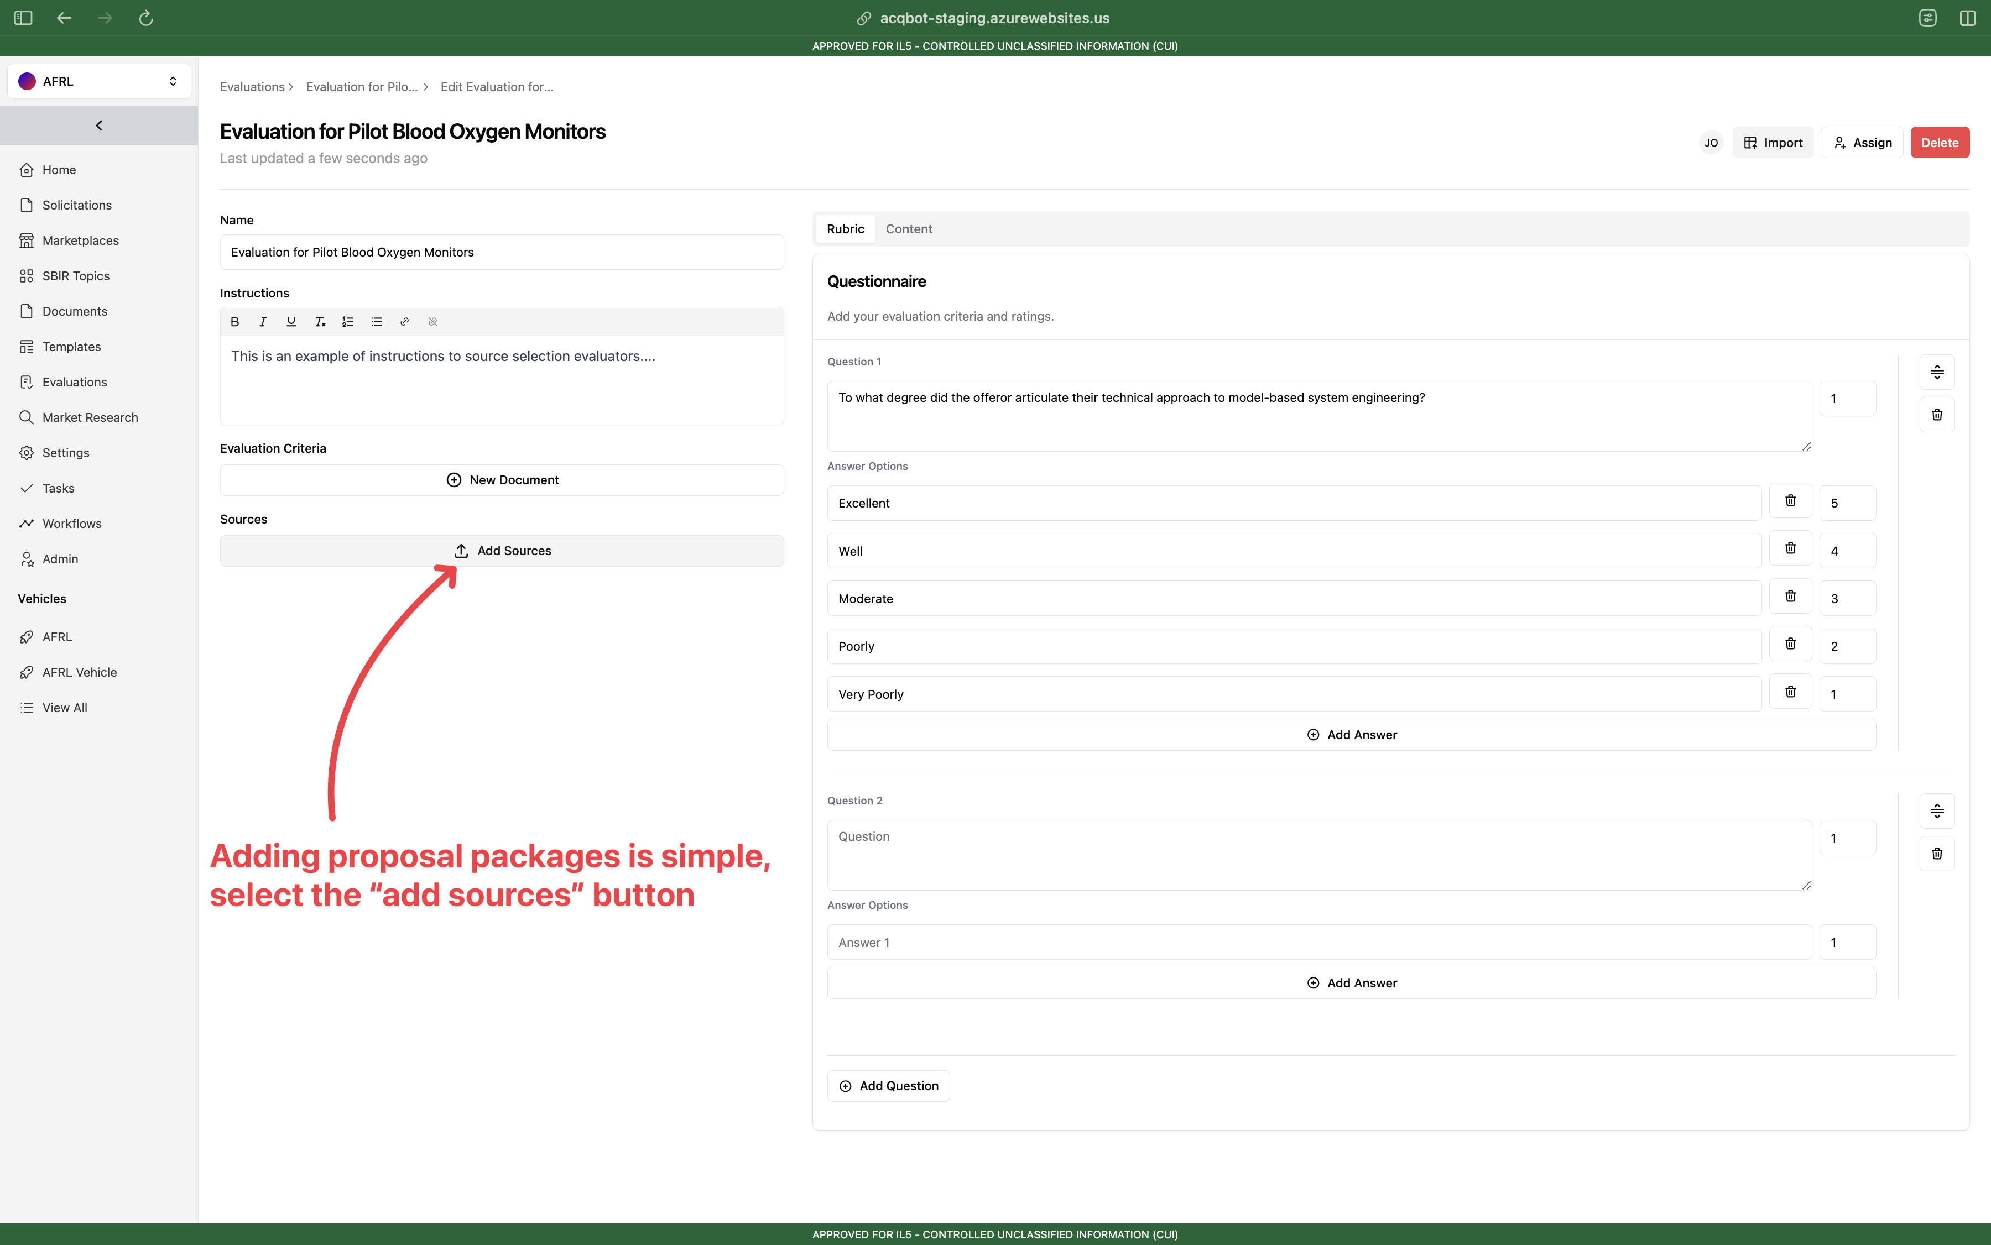Click the JO user avatar
Screen dimensions: 1991x1245
[1711, 143]
